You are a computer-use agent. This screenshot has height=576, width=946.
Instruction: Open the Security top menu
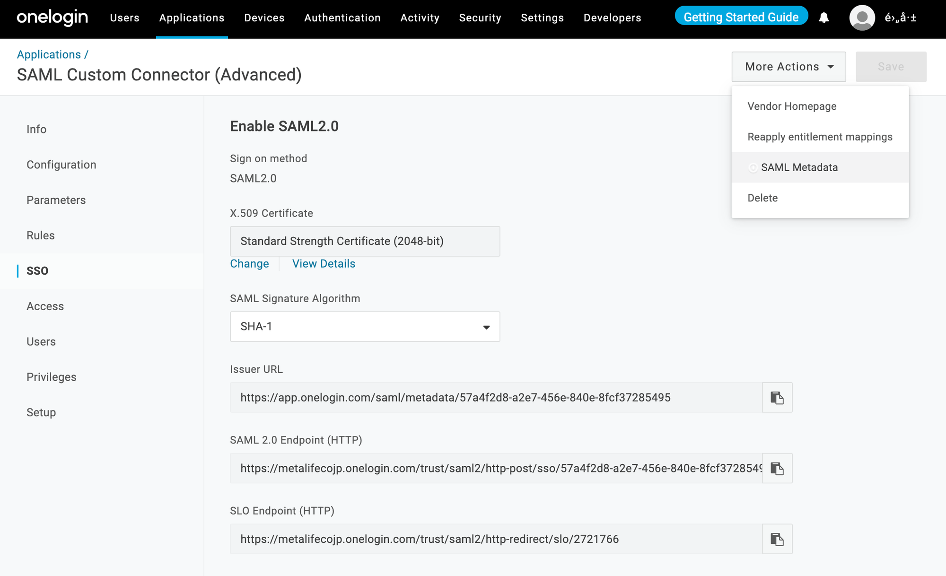click(480, 18)
